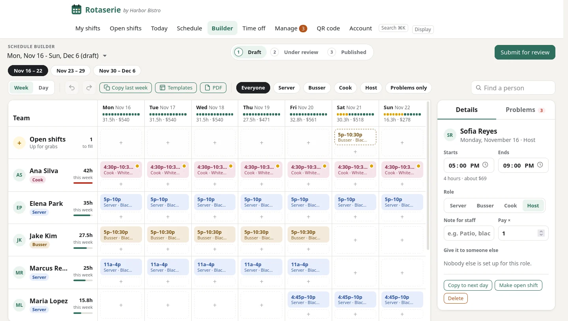Image resolution: width=568 pixels, height=321 pixels.
Task: Open the schedule period dropdown arrow
Action: point(105,56)
